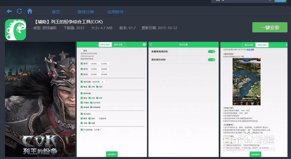The image size is (291, 159).
Task: Click the 【注意事项】 heading in fourth screenshot
Action: [228, 125]
